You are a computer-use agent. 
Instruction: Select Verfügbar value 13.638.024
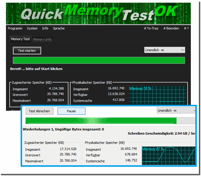116,94
